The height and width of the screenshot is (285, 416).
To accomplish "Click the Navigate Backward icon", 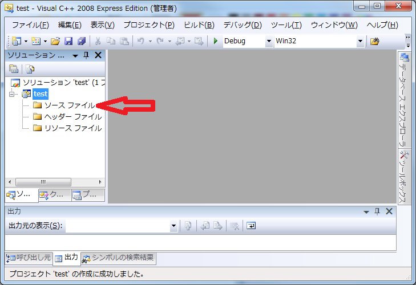I will pyautogui.click(x=180, y=41).
